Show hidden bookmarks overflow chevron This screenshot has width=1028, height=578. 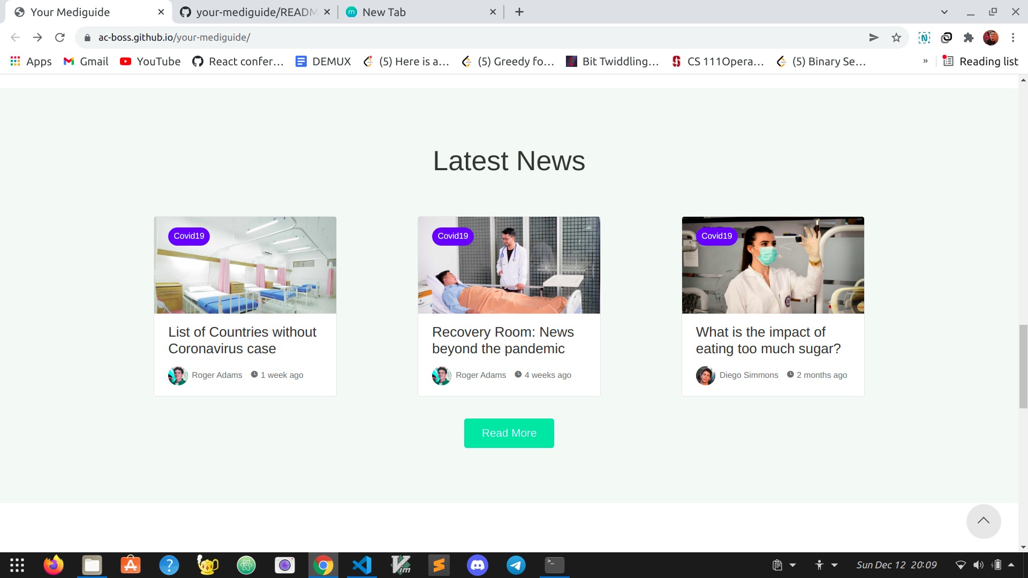925,61
